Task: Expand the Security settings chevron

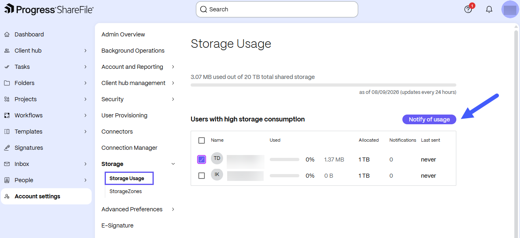Action: click(x=173, y=99)
